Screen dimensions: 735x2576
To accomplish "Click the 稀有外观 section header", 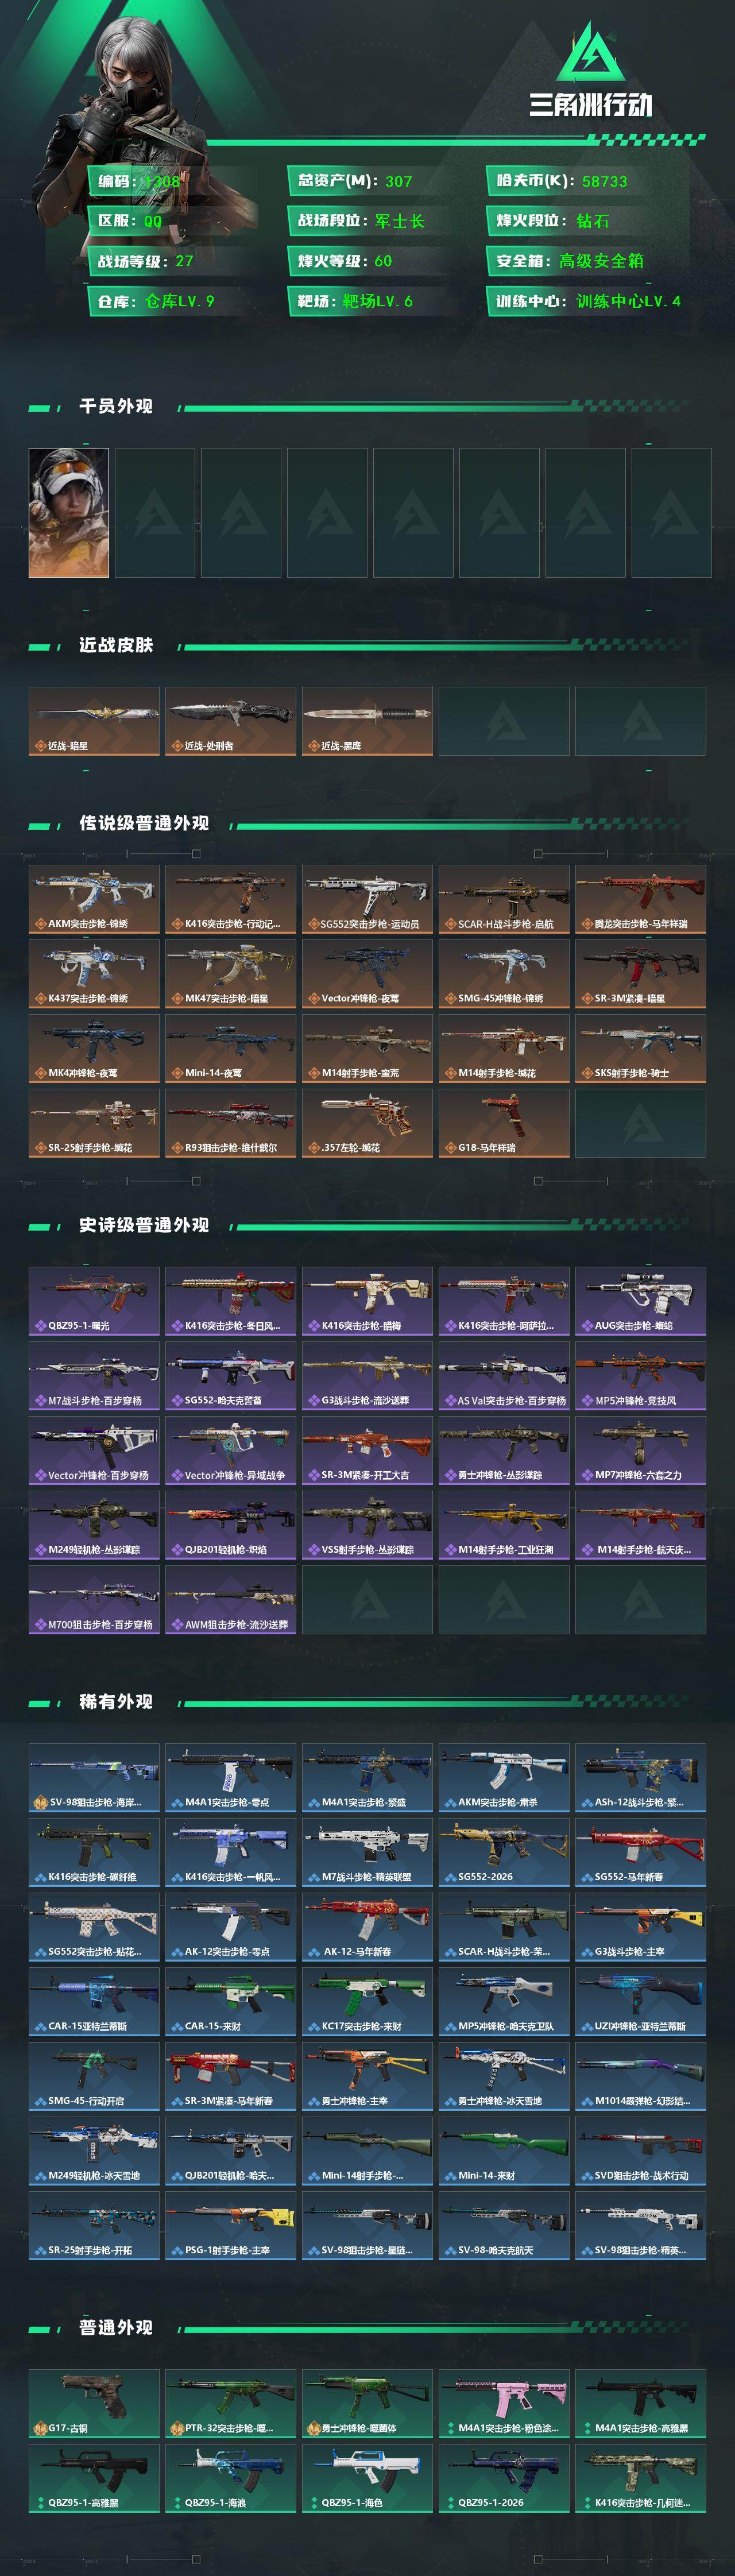I will 116,1702.
